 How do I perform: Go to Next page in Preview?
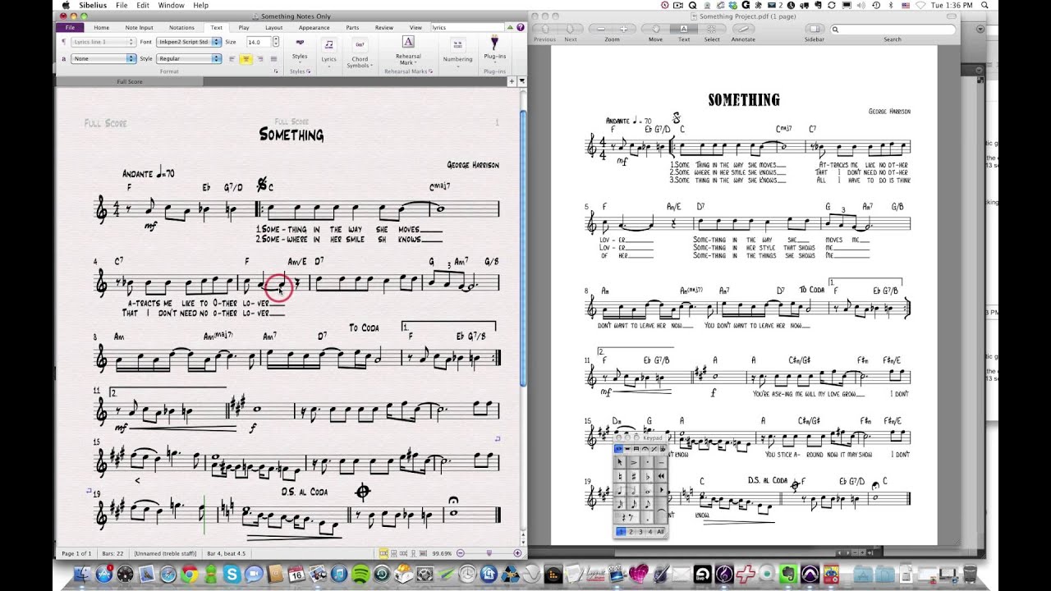570,29
